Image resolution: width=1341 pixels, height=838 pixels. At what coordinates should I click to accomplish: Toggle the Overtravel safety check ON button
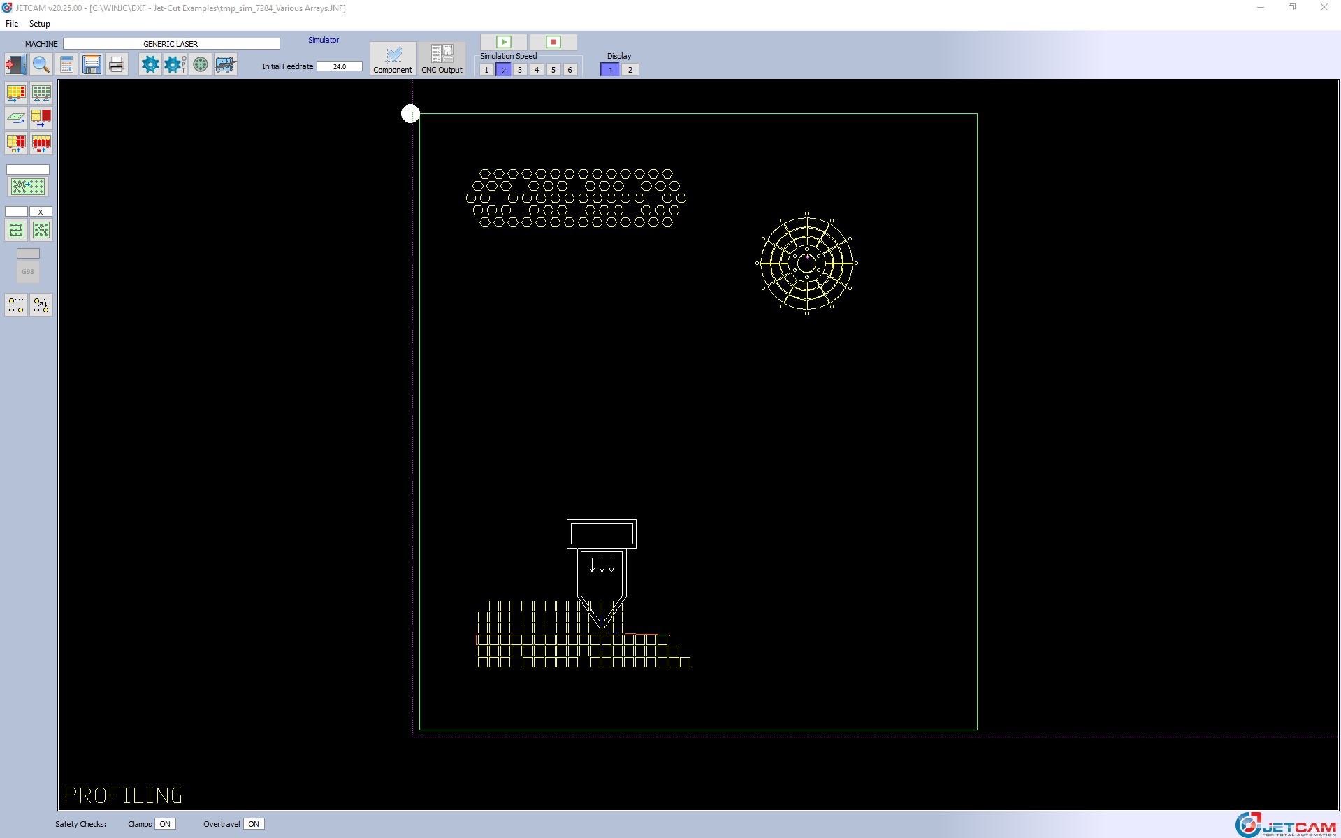pos(254,824)
